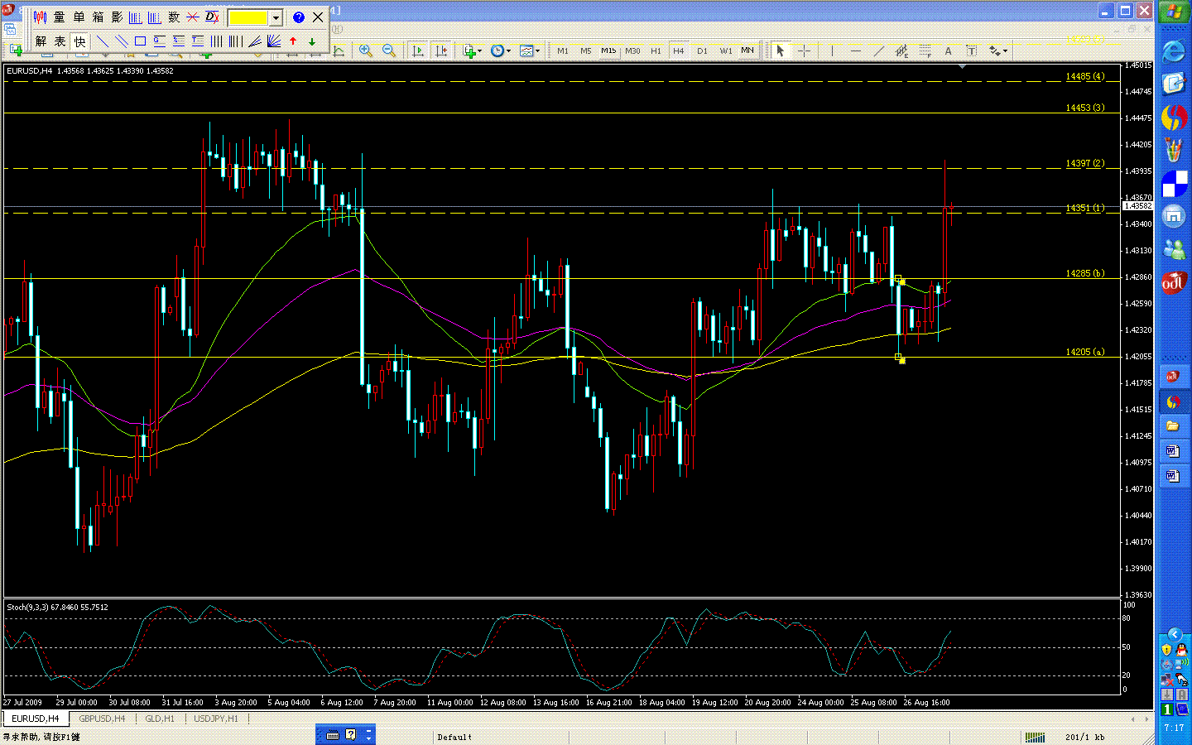
Task: Close the floating drawing toolbar
Action: click(318, 17)
